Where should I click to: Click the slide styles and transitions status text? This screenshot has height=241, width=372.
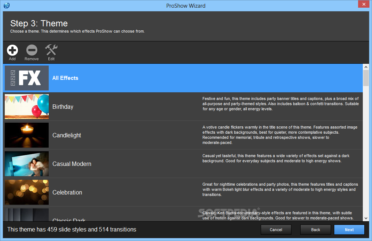72,230
